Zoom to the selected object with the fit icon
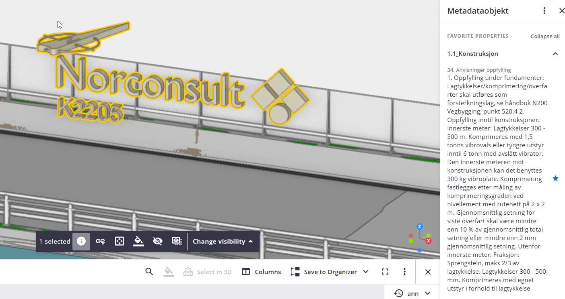 tap(119, 241)
